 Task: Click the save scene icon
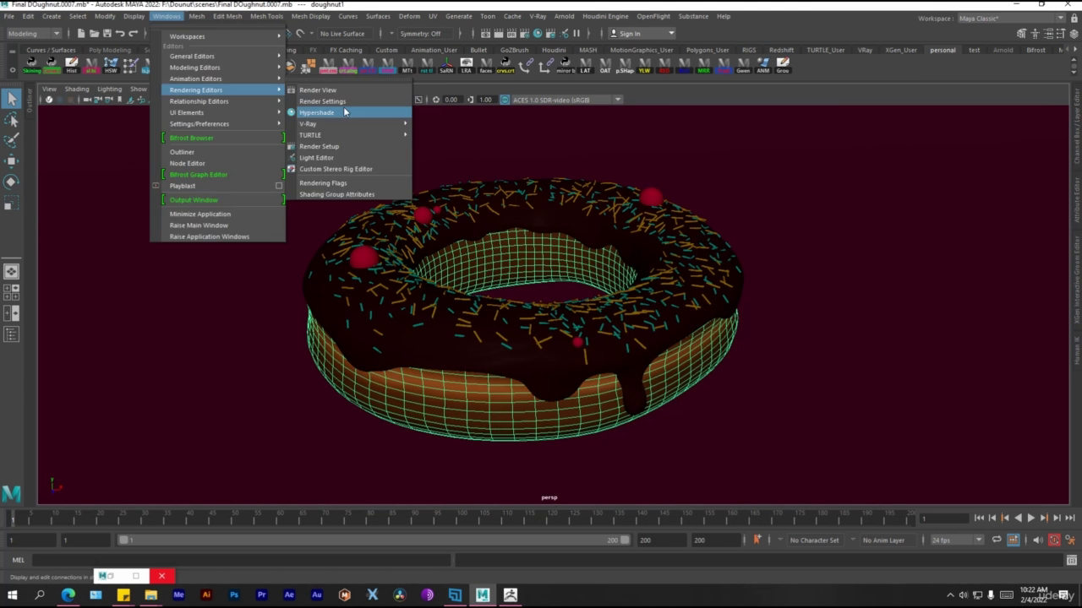coord(107,34)
